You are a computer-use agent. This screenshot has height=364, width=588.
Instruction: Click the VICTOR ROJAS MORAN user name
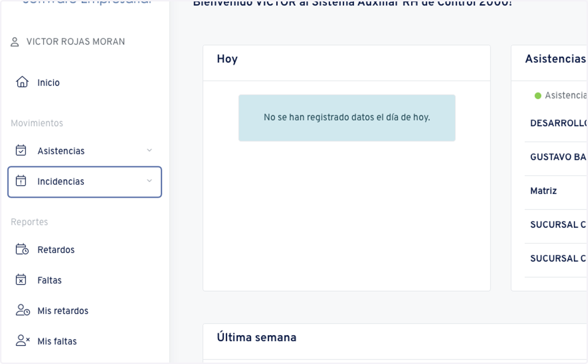pyautogui.click(x=75, y=42)
